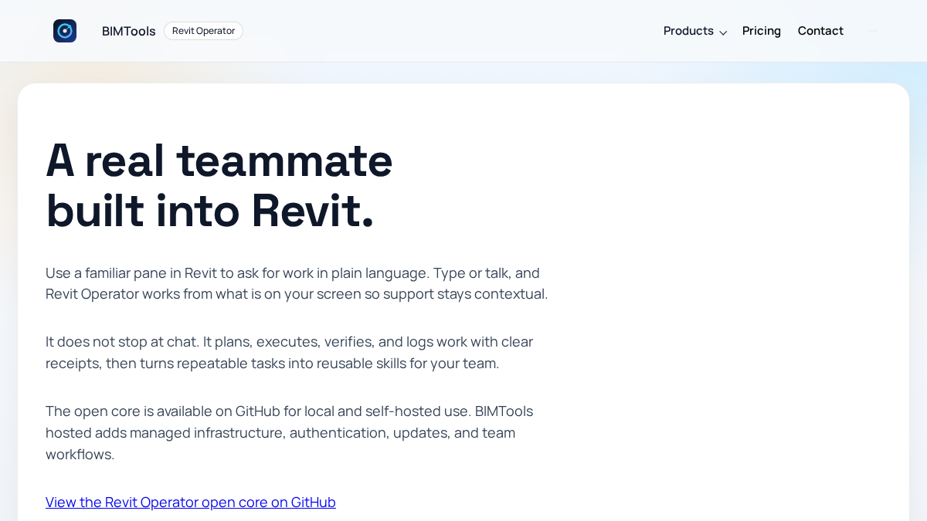The height and width of the screenshot is (521, 927).
Task: Click the paragraph starting 'The open core is available'
Action: click(290, 432)
